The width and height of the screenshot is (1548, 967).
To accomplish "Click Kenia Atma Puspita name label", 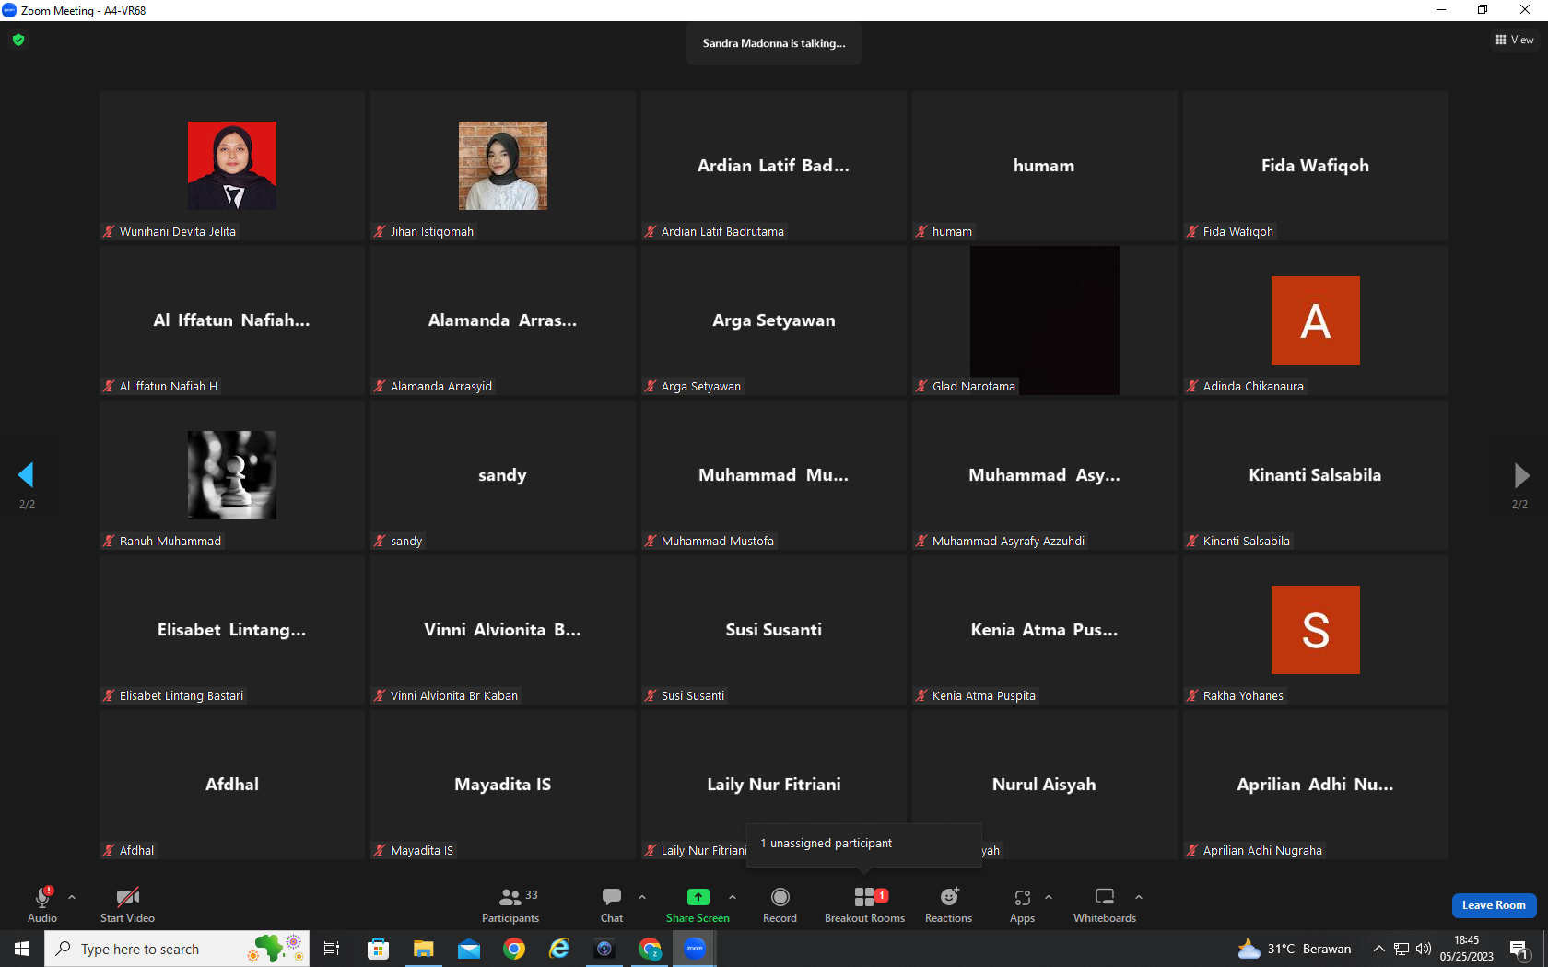I will [x=984, y=695].
